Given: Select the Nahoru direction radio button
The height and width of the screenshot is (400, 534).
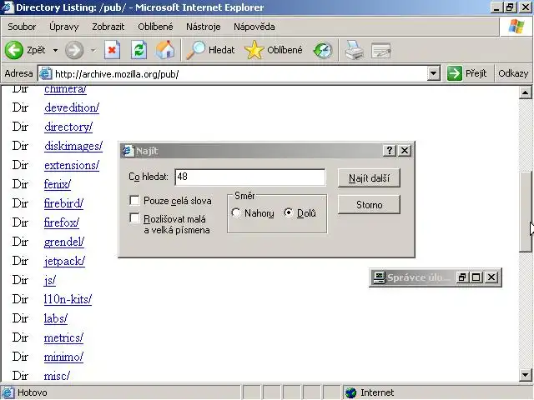Looking at the screenshot, I should 235,213.
